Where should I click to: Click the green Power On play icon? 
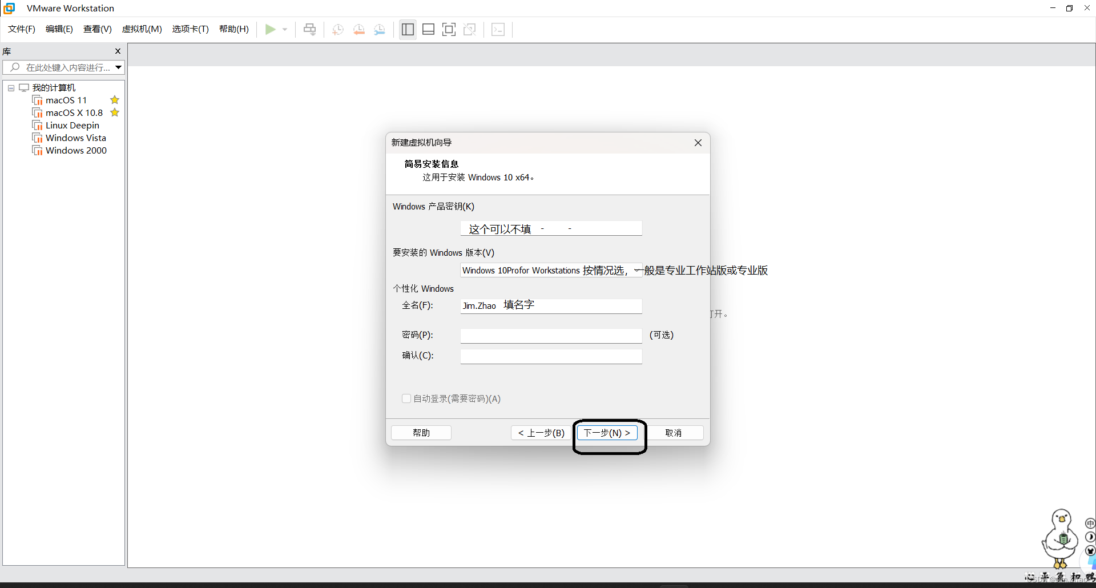tap(271, 29)
